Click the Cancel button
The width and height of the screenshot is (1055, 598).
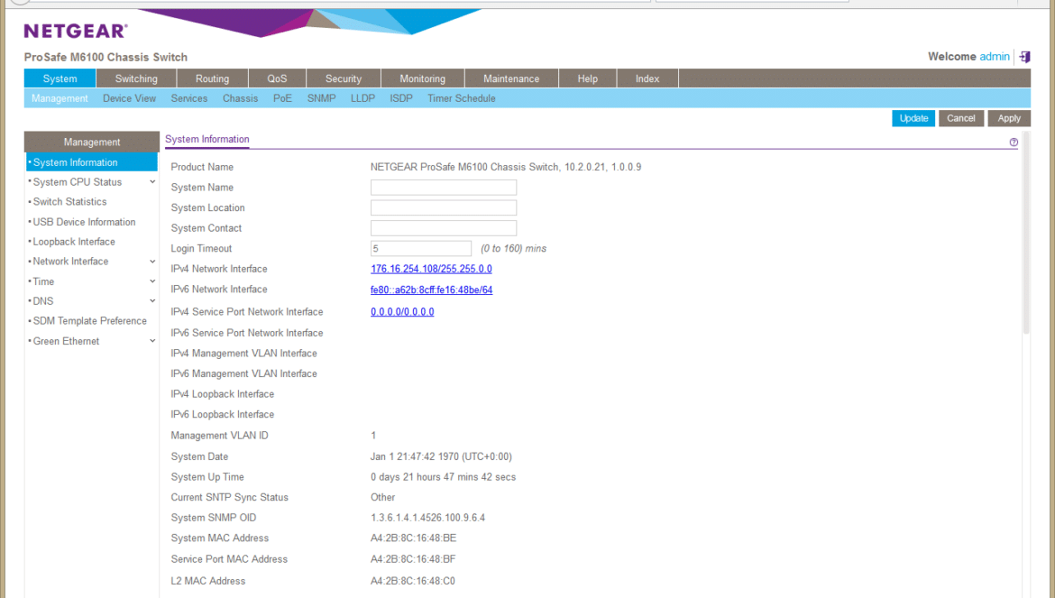(961, 118)
